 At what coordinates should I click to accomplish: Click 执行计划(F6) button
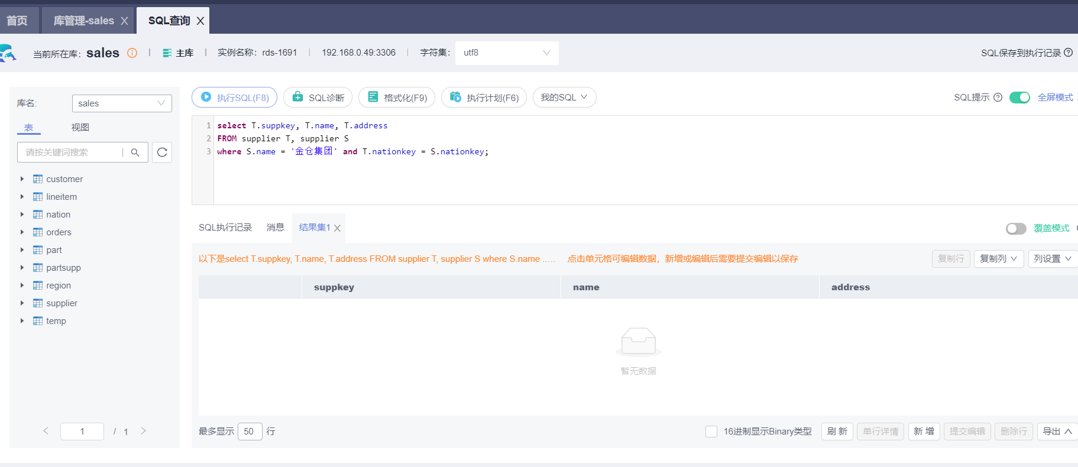pos(484,98)
